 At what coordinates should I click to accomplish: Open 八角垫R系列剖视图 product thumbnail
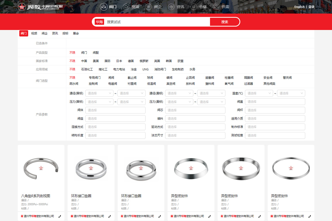(41, 168)
